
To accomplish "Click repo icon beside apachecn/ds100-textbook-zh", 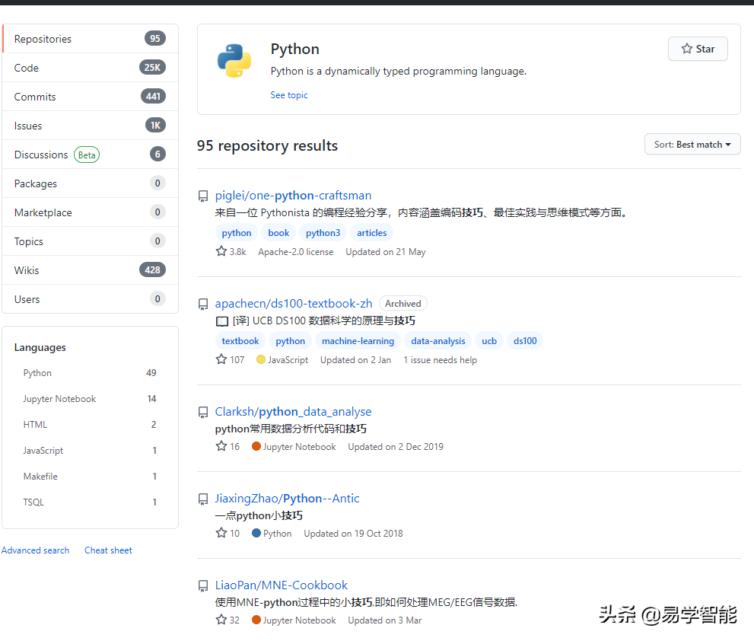I will pos(203,305).
